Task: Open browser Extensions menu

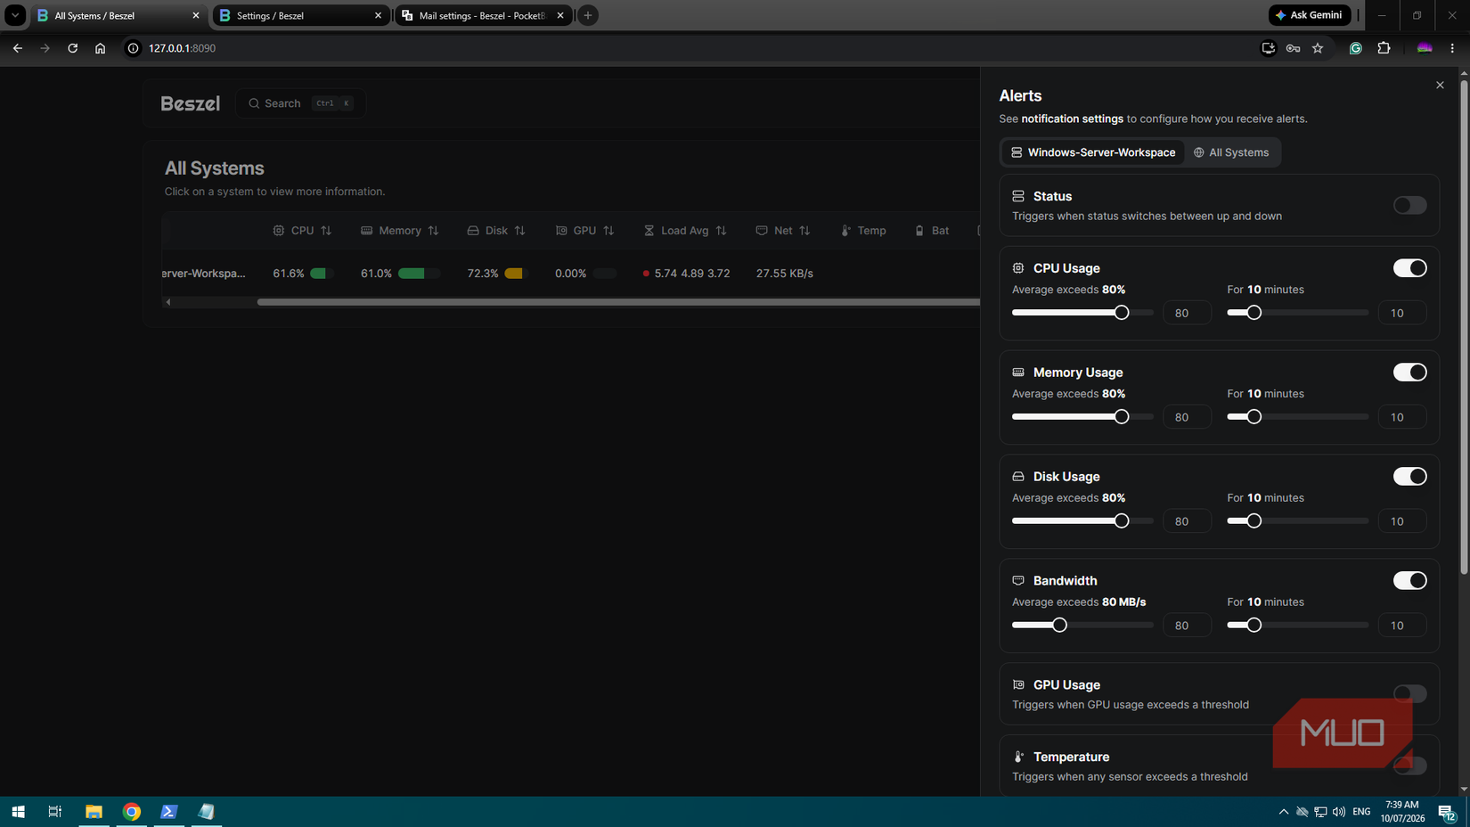Action: 1384,48
